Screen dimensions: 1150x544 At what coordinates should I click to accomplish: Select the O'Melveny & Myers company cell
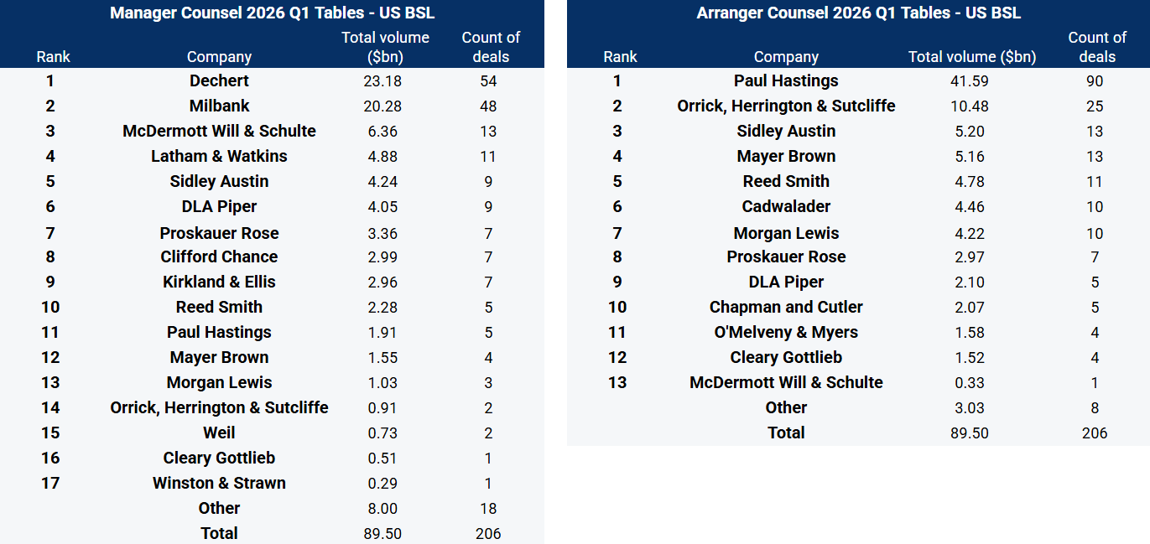click(786, 333)
